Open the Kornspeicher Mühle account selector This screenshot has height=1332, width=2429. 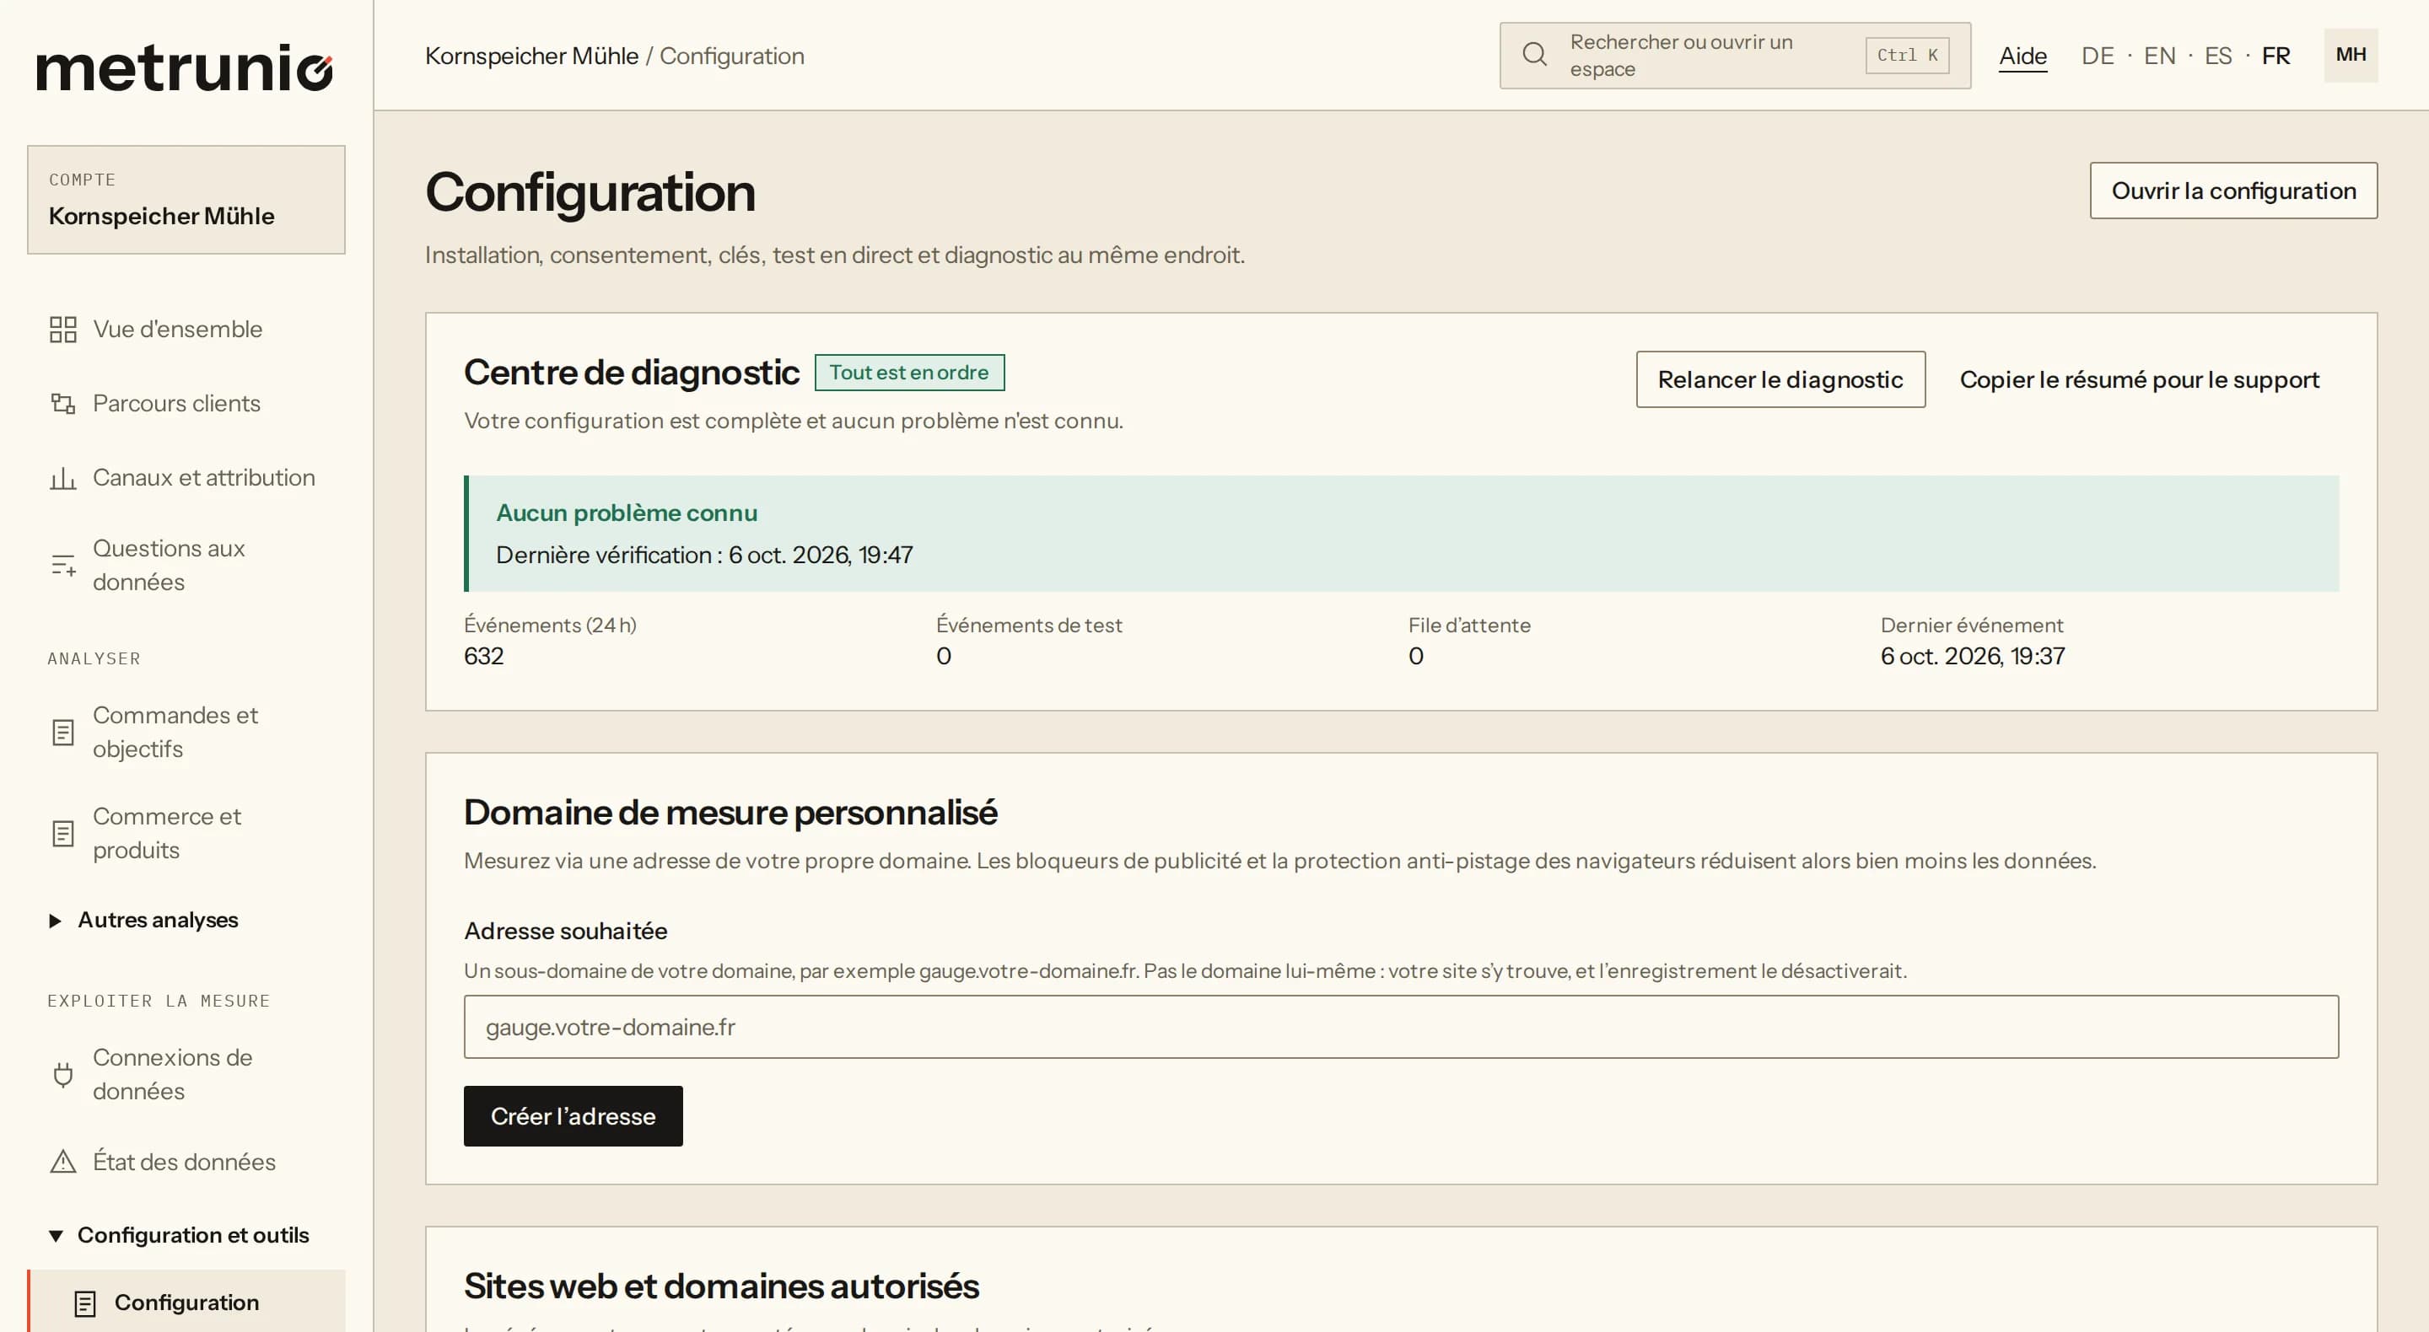186,200
